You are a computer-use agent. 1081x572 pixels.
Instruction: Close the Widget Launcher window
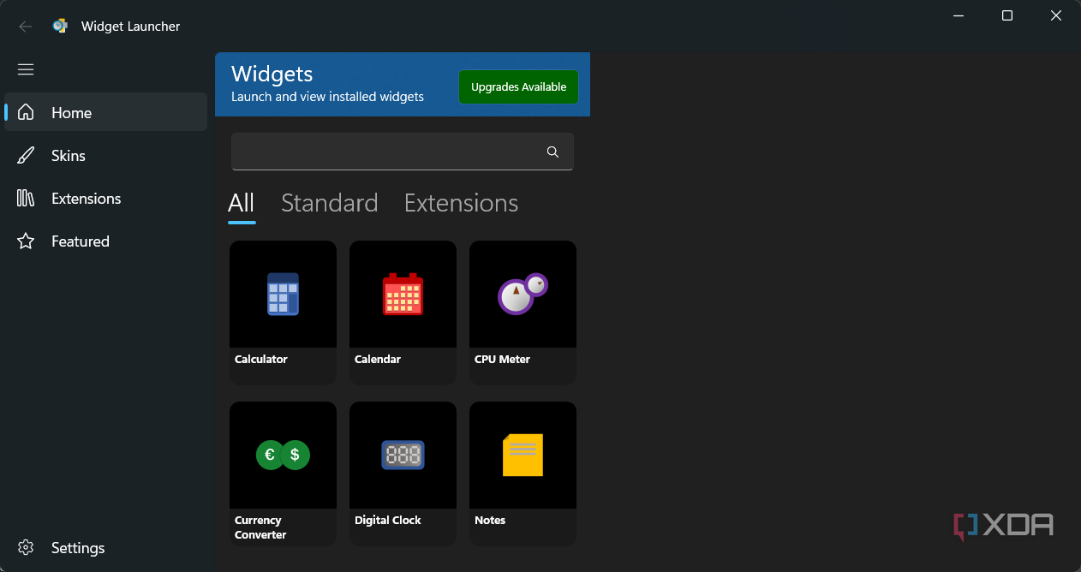(1056, 15)
